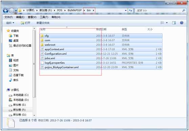Open the 帮助(H) menu
The width and height of the screenshot is (189, 131).
click(56, 17)
